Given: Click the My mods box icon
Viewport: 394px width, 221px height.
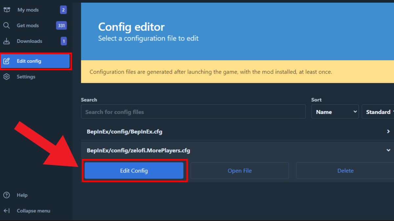Looking at the screenshot, I should [x=7, y=10].
